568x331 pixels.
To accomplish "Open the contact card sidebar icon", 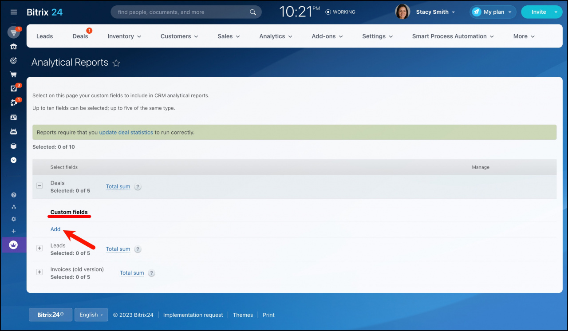I will (13, 118).
